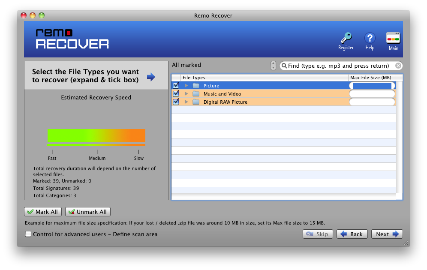The image size is (427, 270).
Task: Click the window resize grip corner
Action: pos(406,243)
